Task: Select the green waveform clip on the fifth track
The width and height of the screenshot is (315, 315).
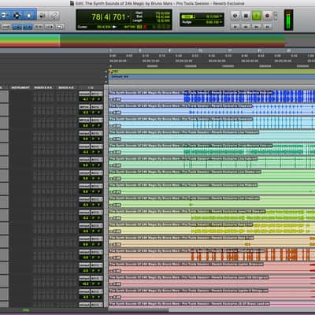Action: pyautogui.click(x=250, y=149)
